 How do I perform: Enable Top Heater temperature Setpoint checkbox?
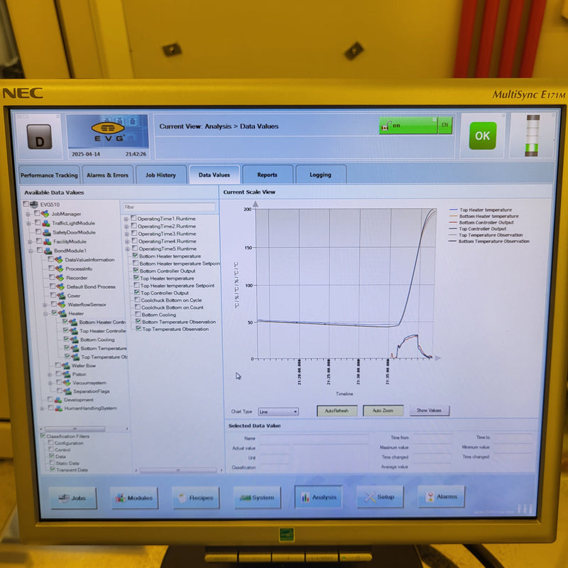(136, 285)
